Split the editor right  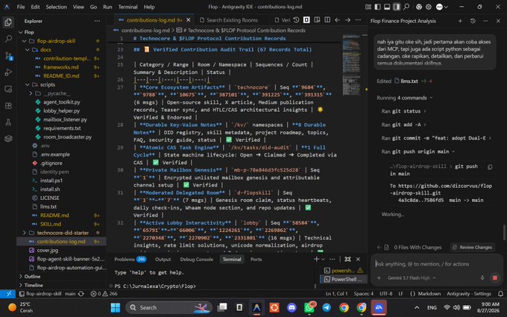pos(327,20)
